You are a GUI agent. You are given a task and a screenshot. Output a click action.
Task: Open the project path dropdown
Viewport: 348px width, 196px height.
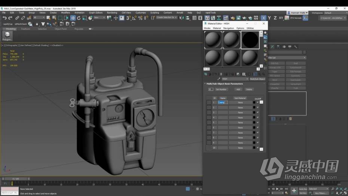click(x=333, y=18)
